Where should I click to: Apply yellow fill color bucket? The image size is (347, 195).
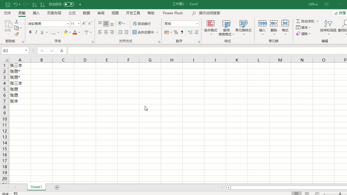(66, 32)
